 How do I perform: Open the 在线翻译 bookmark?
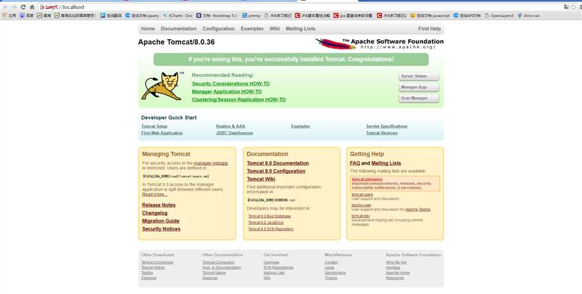pyautogui.click(x=111, y=16)
